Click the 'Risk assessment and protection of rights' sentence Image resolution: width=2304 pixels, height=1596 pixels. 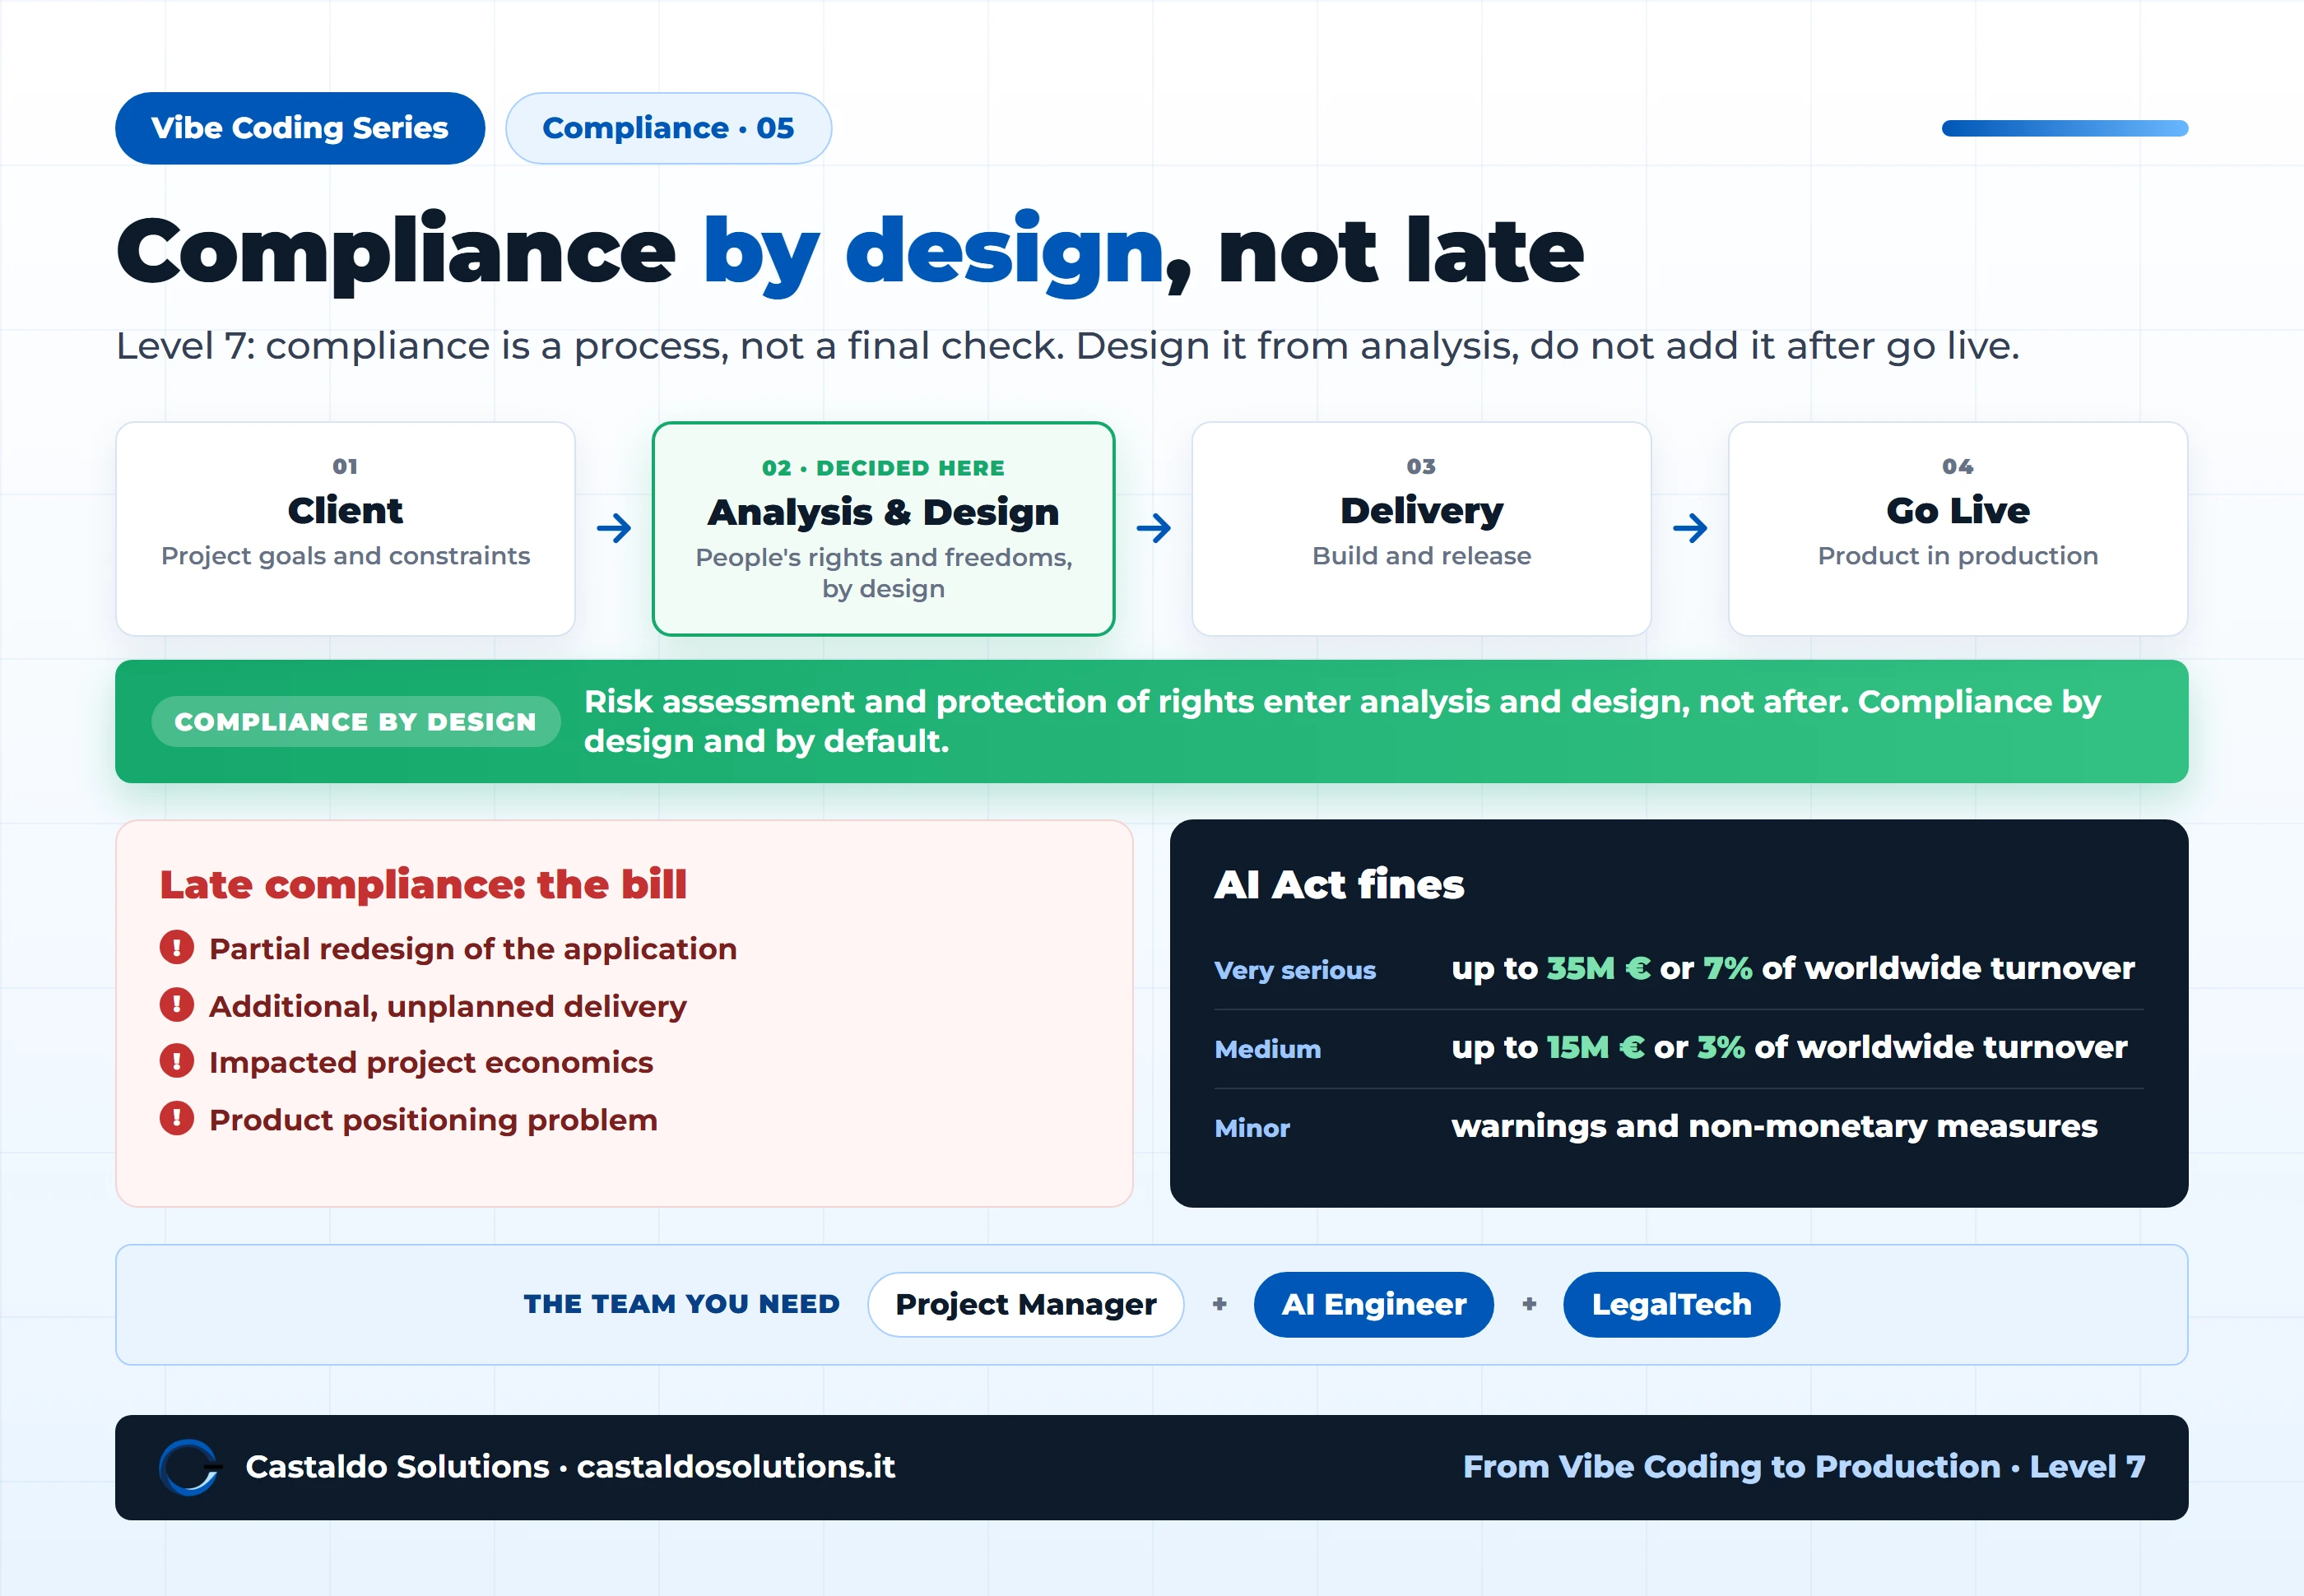tap(1343, 721)
